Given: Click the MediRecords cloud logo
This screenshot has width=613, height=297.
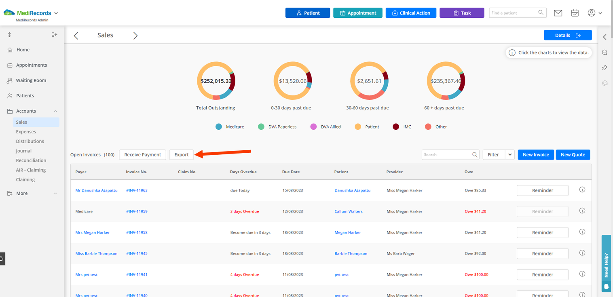Looking at the screenshot, I should [x=9, y=13].
